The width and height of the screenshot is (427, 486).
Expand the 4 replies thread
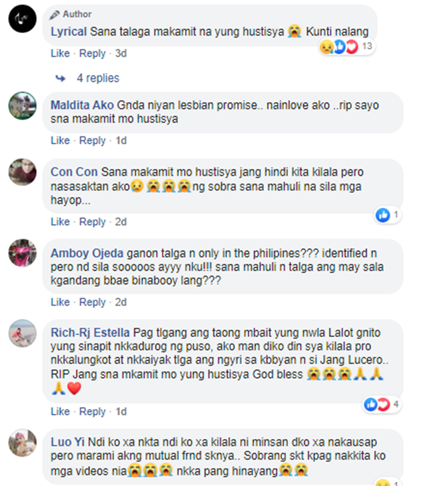click(98, 78)
